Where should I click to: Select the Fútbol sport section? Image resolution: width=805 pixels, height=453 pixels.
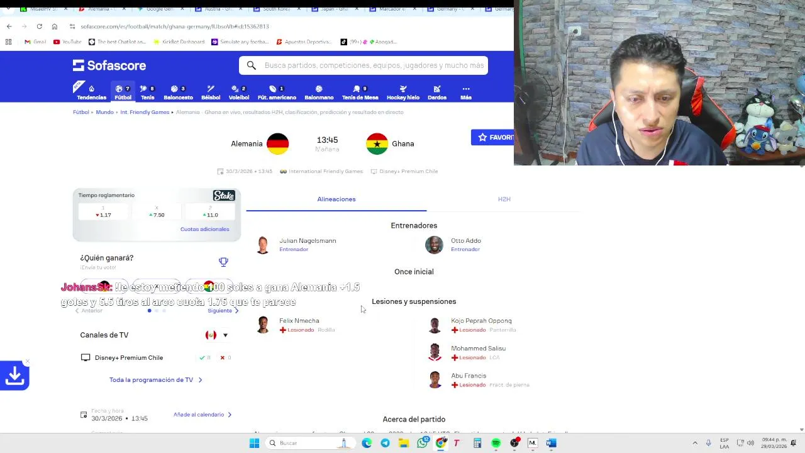[123, 92]
